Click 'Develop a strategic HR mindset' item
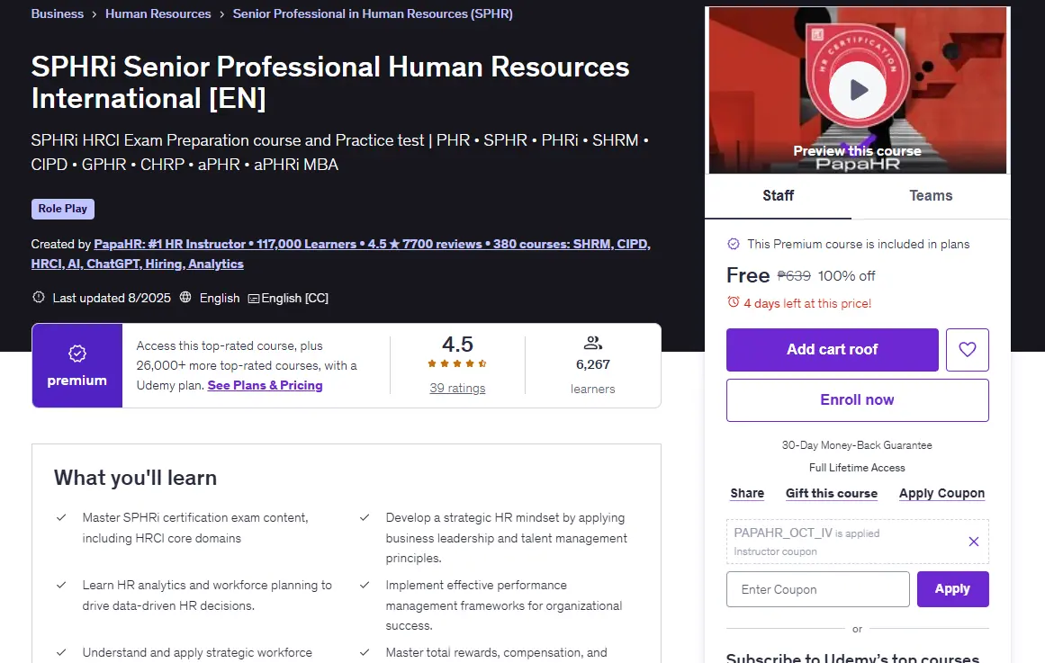 click(506, 538)
